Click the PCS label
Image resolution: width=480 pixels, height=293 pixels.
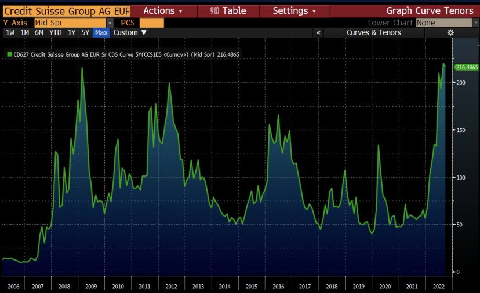(128, 23)
